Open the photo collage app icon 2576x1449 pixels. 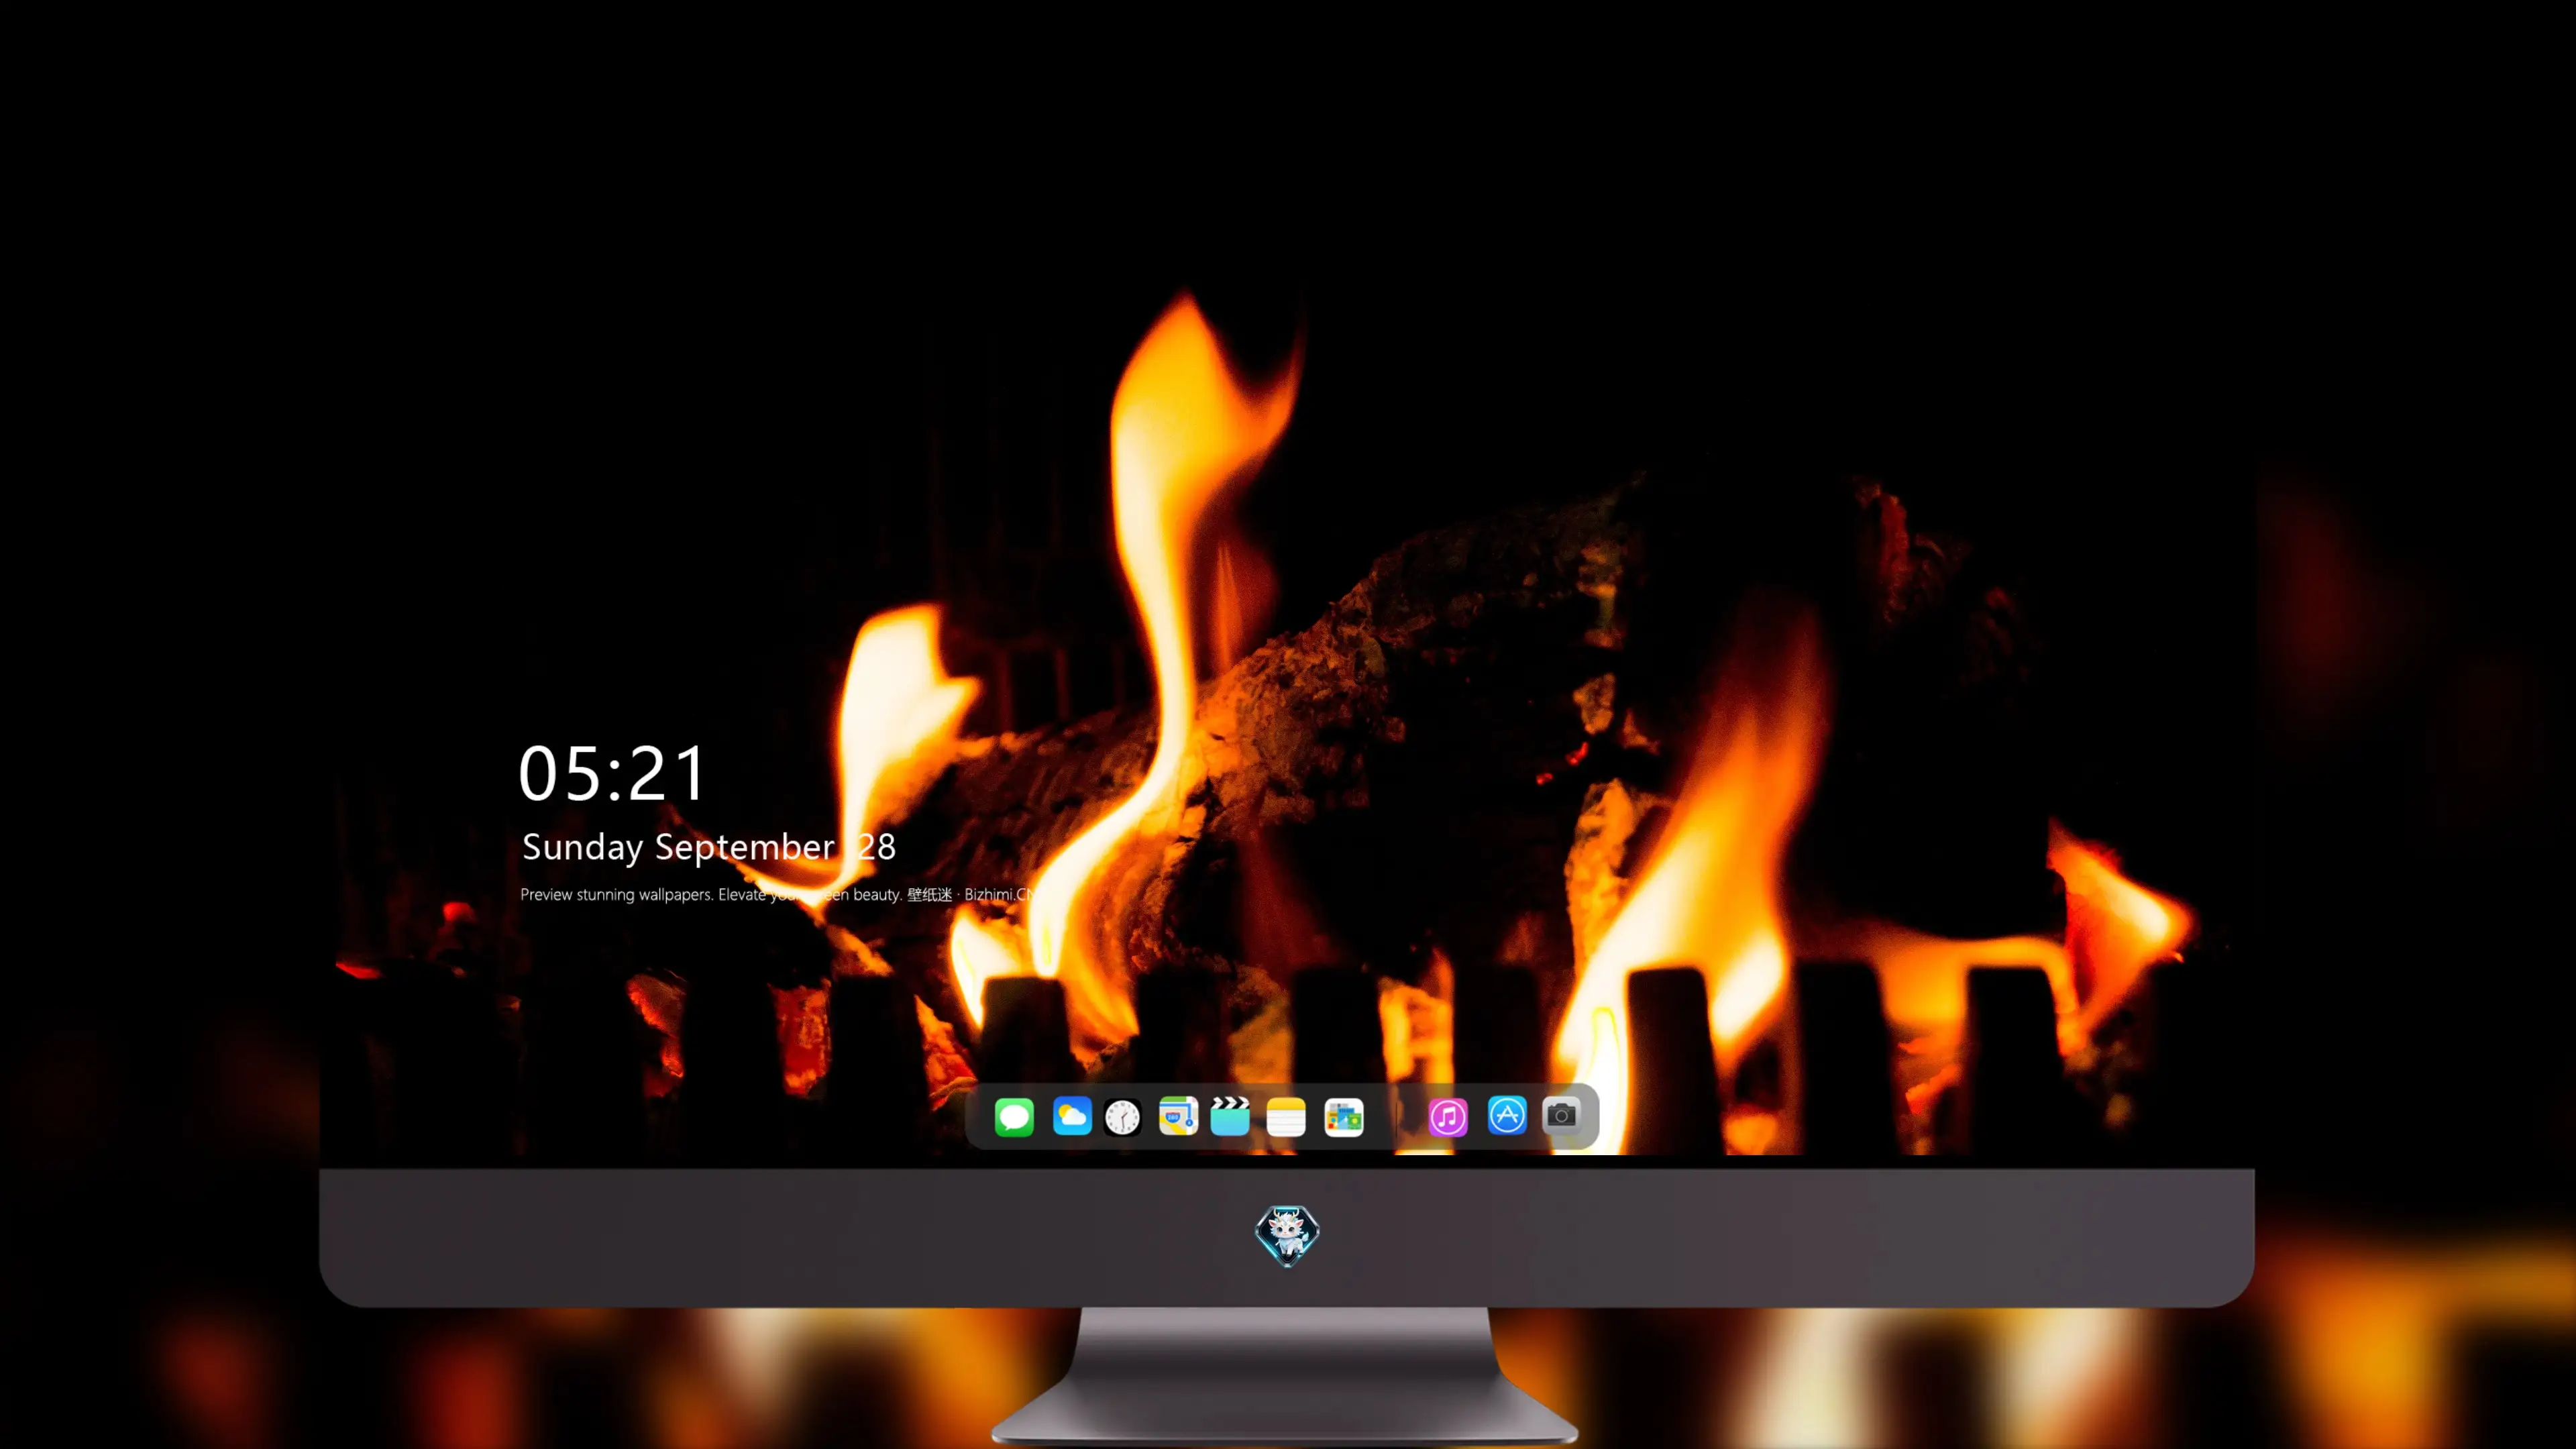tap(1344, 1117)
